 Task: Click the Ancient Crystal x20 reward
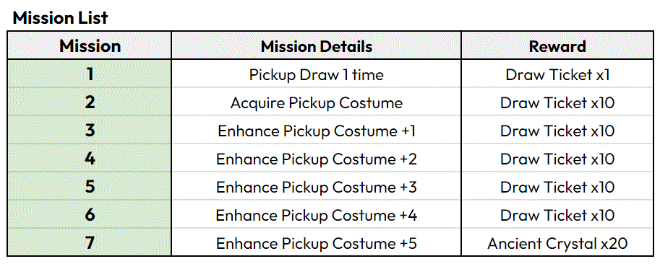coord(557,243)
